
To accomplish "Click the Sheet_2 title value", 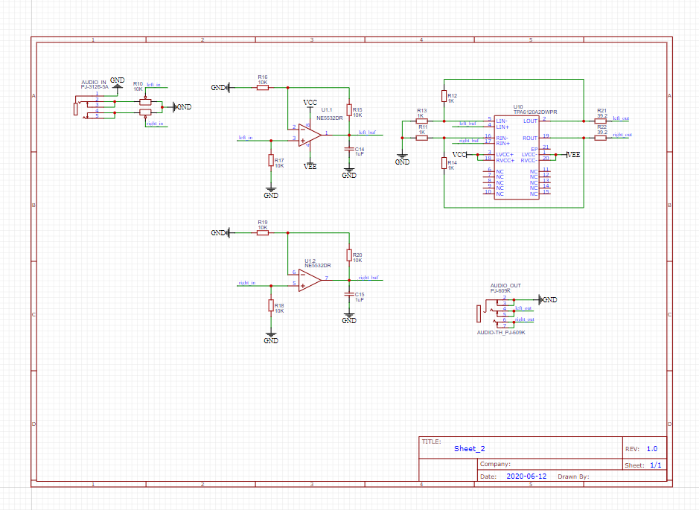I will [470, 448].
